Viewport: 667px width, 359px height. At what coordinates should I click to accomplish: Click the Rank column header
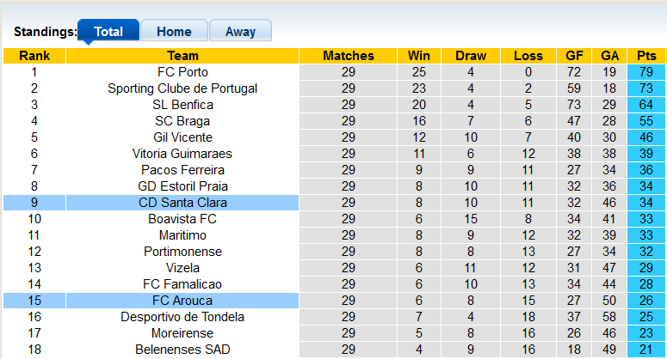(34, 56)
